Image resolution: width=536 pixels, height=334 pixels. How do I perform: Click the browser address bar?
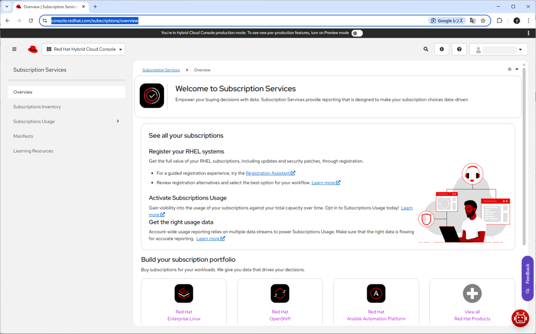tap(236, 20)
